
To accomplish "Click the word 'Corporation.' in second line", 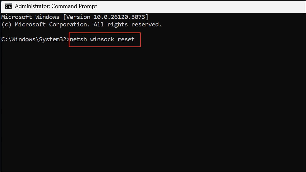I will [69, 25].
